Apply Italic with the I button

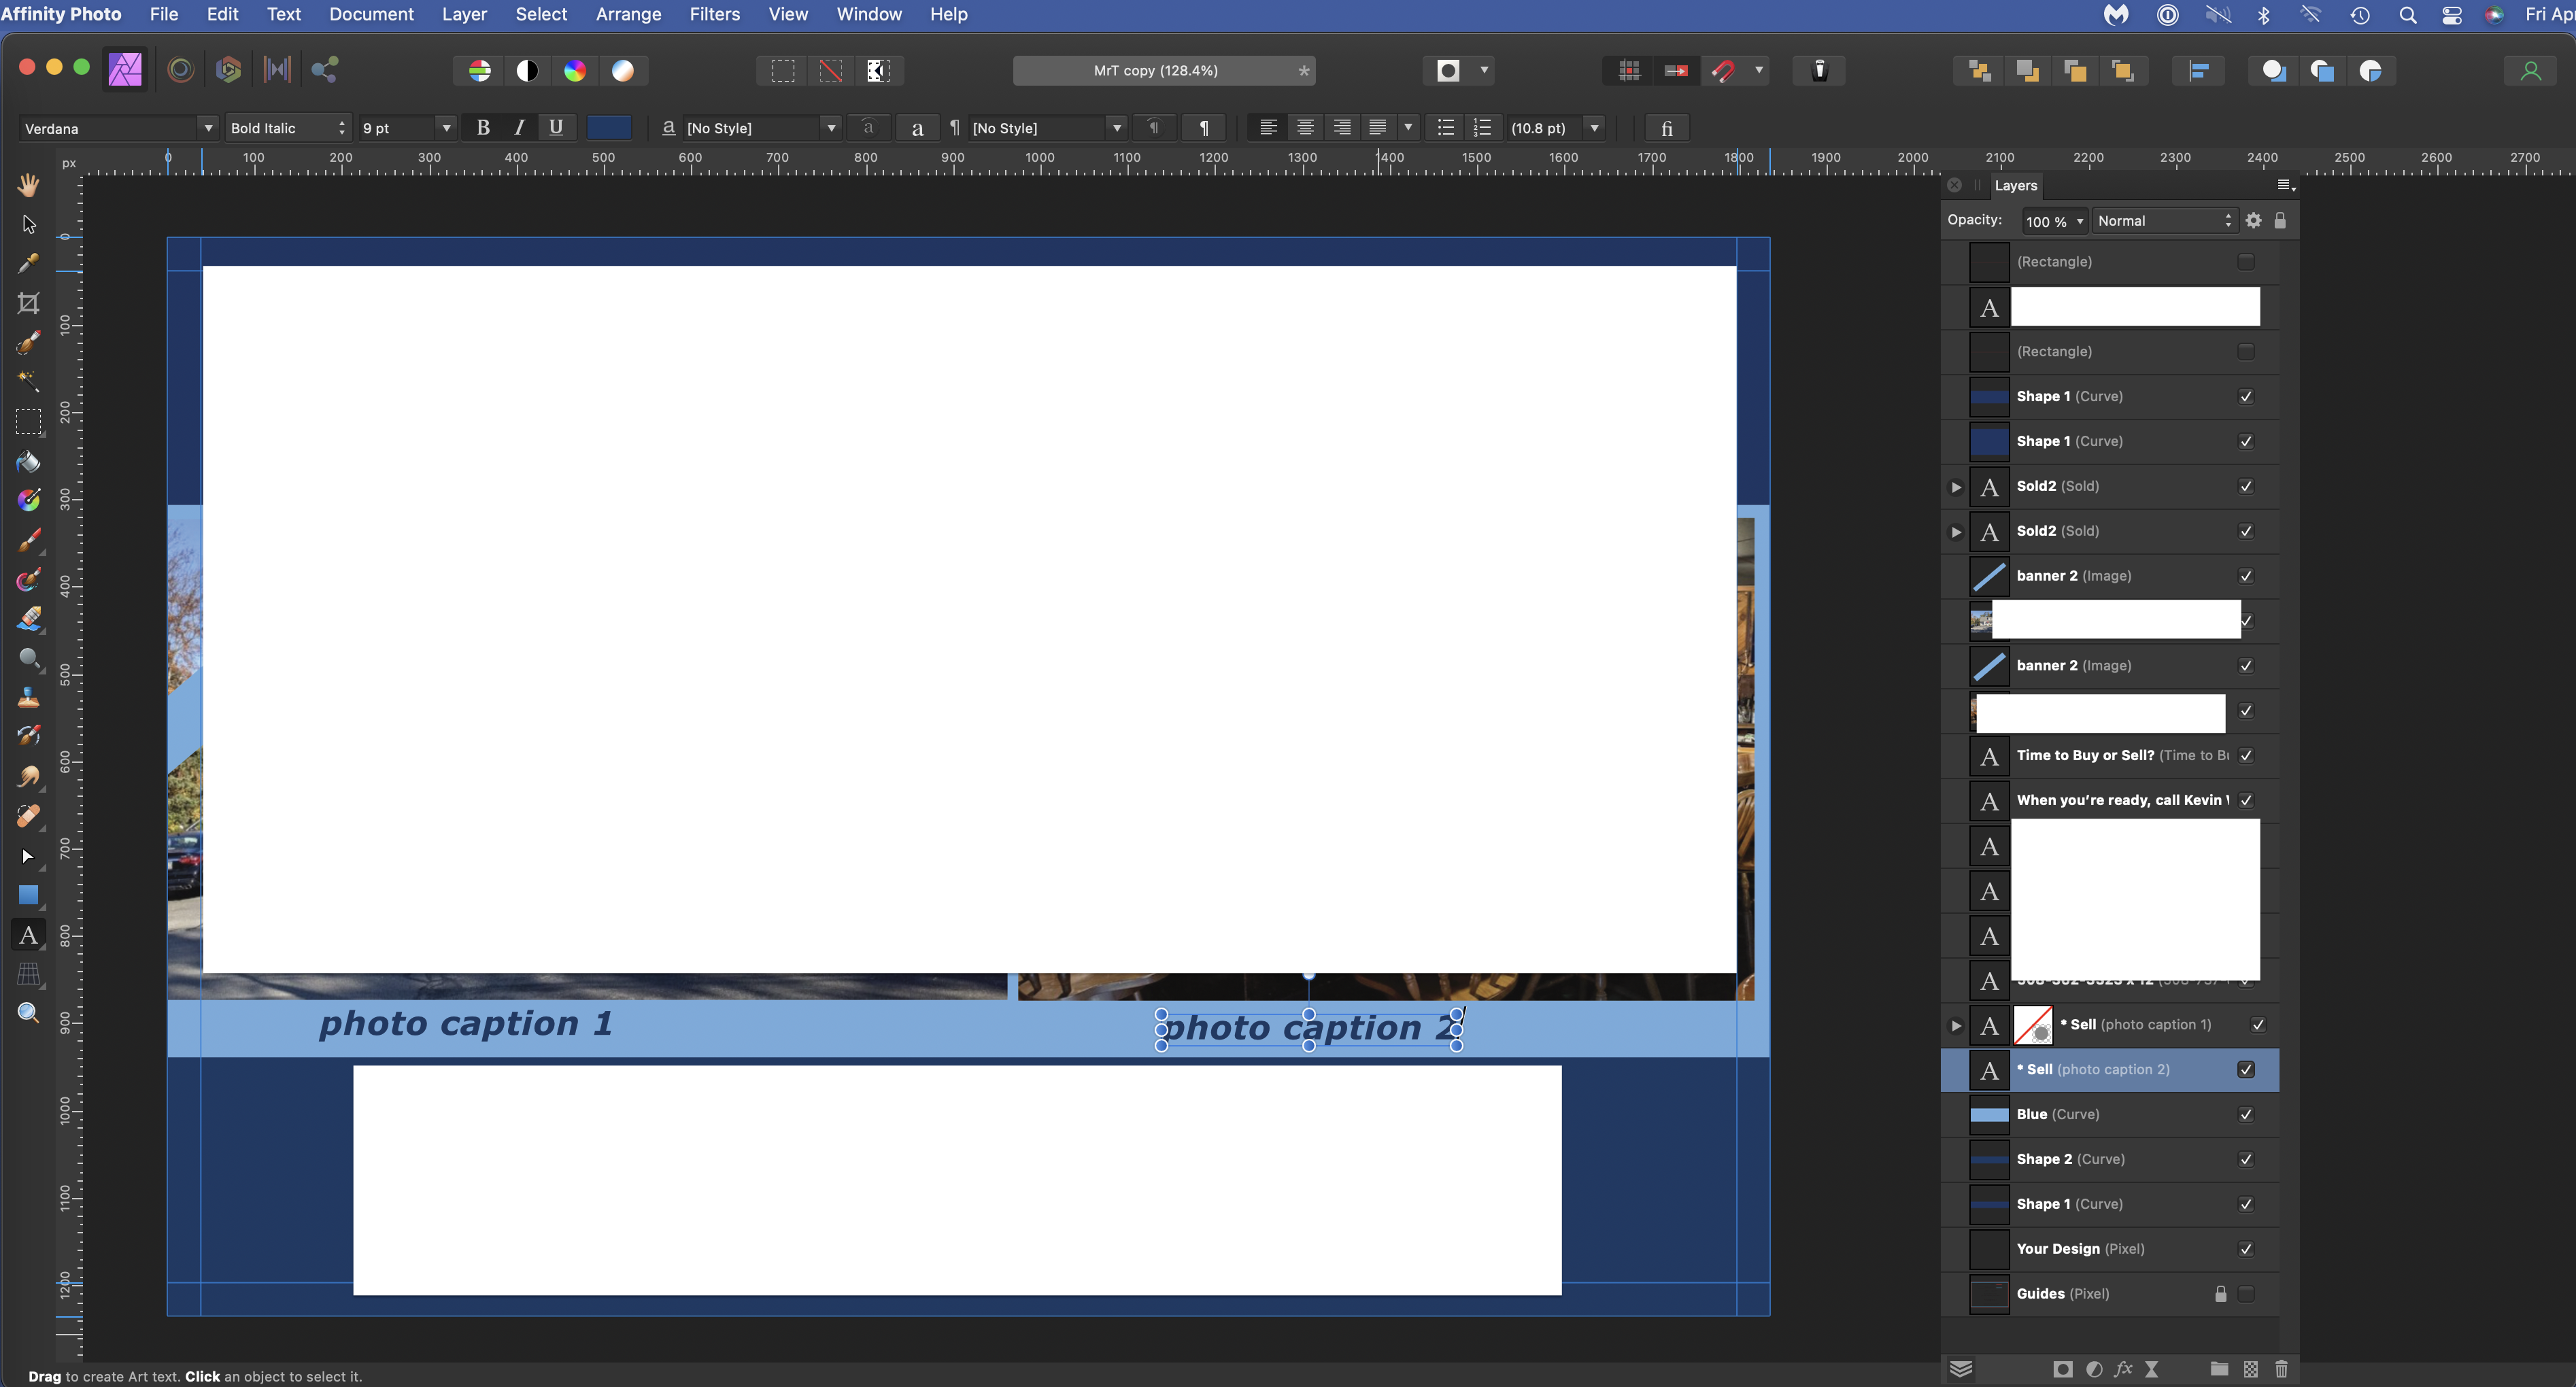(519, 127)
